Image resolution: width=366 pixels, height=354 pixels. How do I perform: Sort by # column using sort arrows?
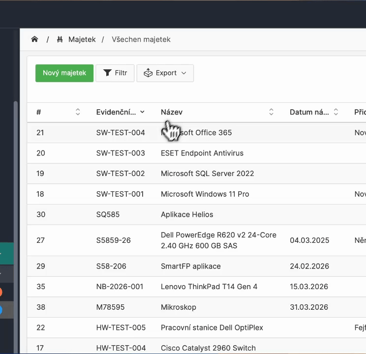[78, 112]
